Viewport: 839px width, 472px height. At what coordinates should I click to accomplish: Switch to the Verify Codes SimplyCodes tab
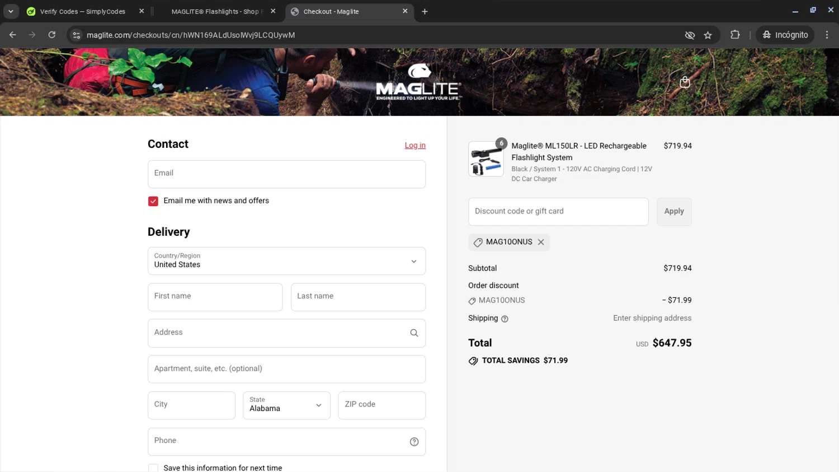[83, 11]
